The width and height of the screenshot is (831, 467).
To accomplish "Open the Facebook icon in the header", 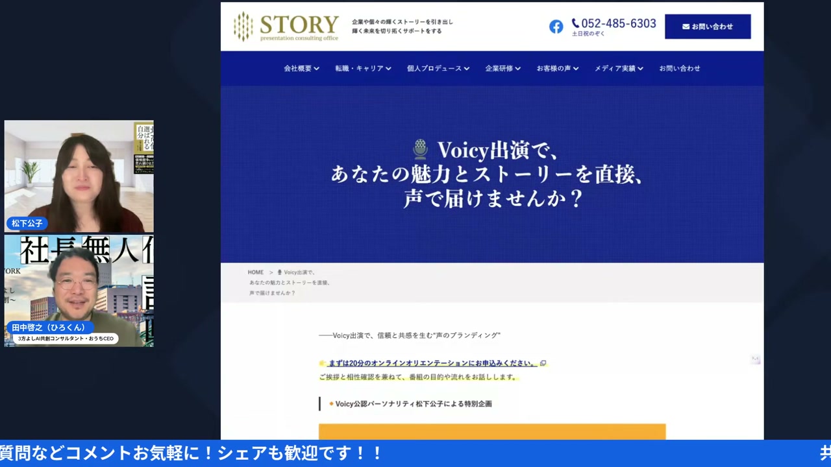I will point(556,27).
